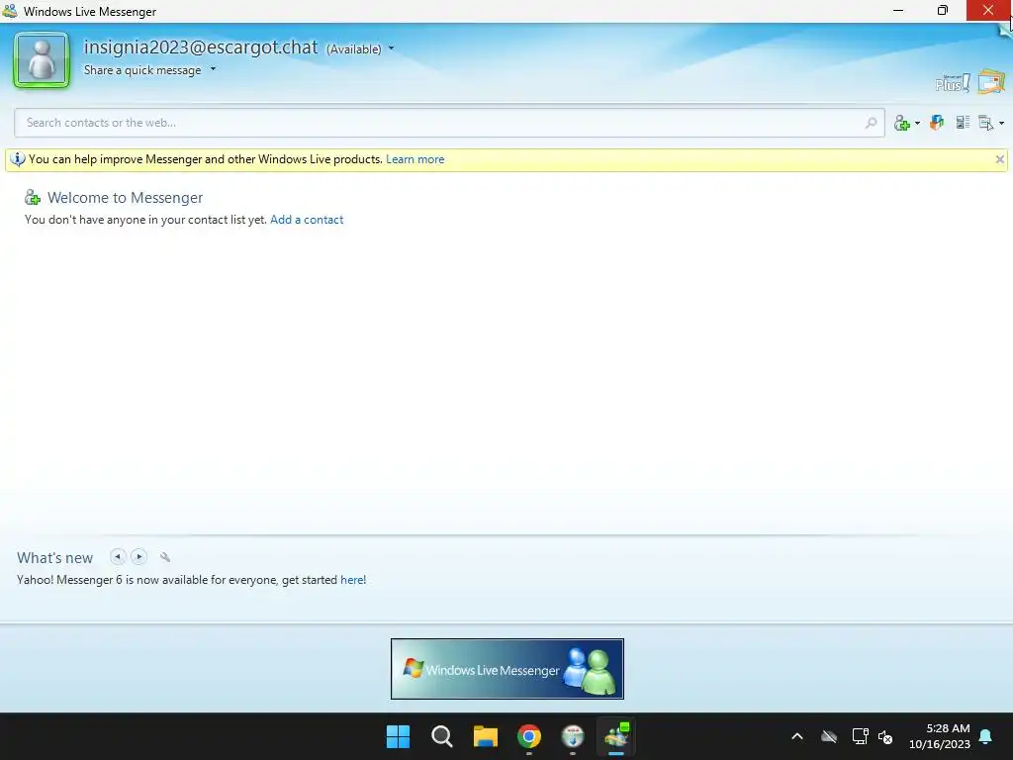Click the Messenger taskbar icon
The width and height of the screenshot is (1013, 760).
tap(616, 736)
